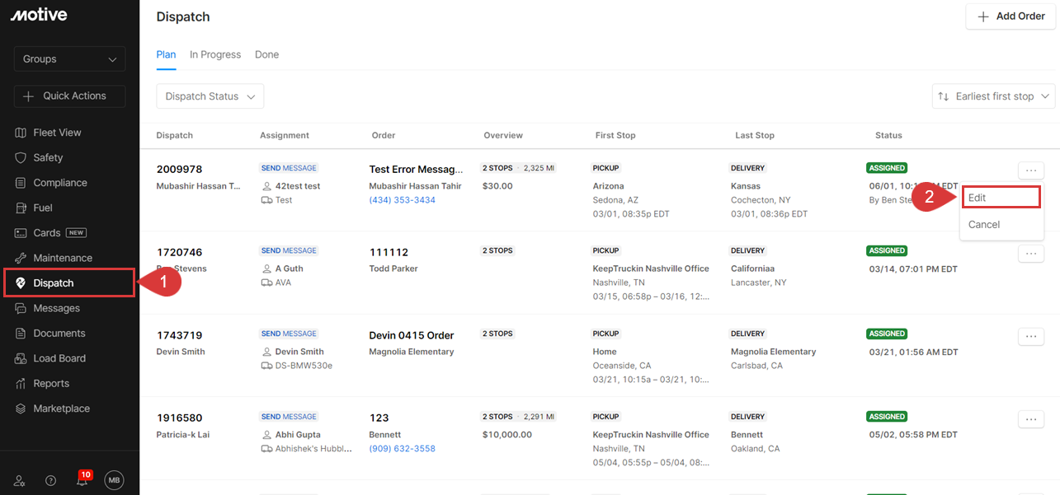This screenshot has width=1060, height=495.
Task: Open the Fuel page
Action: tap(43, 208)
